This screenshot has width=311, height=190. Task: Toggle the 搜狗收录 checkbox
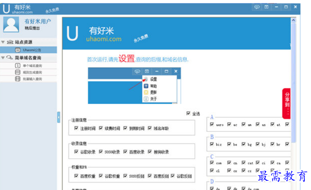(150, 152)
